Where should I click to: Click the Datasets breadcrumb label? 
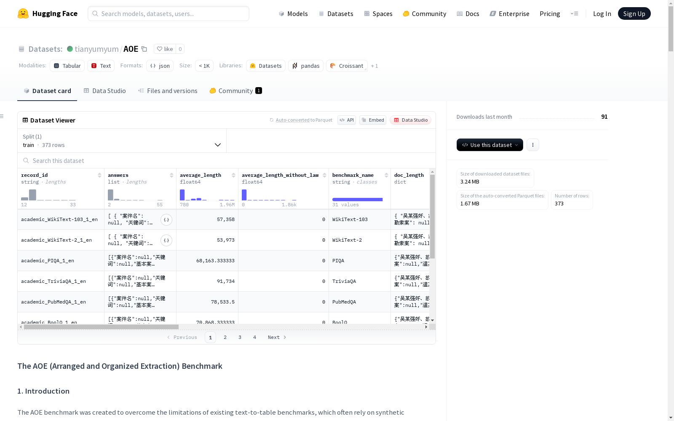click(x=45, y=49)
